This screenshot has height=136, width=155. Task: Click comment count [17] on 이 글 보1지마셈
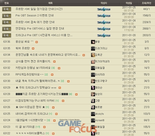click(x=38, y=127)
